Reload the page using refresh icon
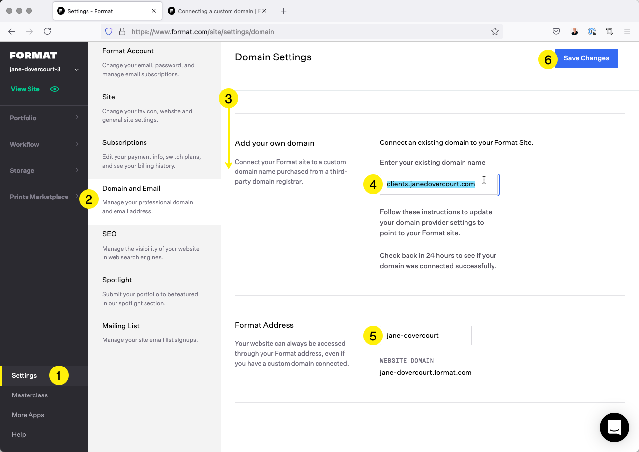 [x=47, y=32]
